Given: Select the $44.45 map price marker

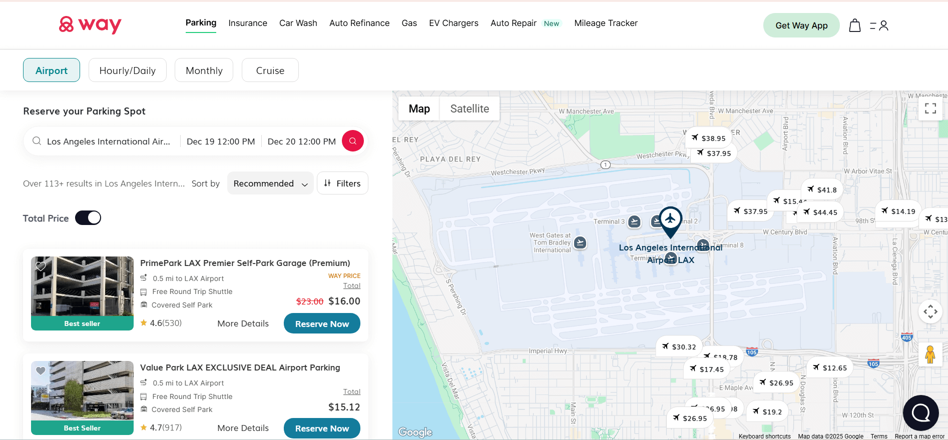Looking at the screenshot, I should [820, 212].
